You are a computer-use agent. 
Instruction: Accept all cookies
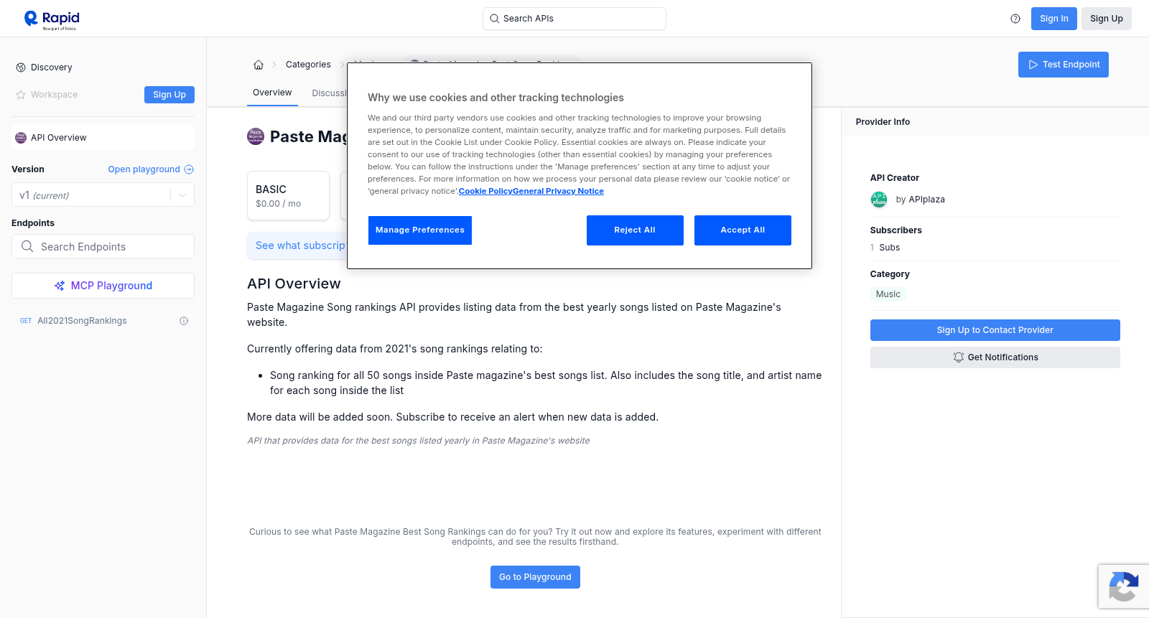743,230
